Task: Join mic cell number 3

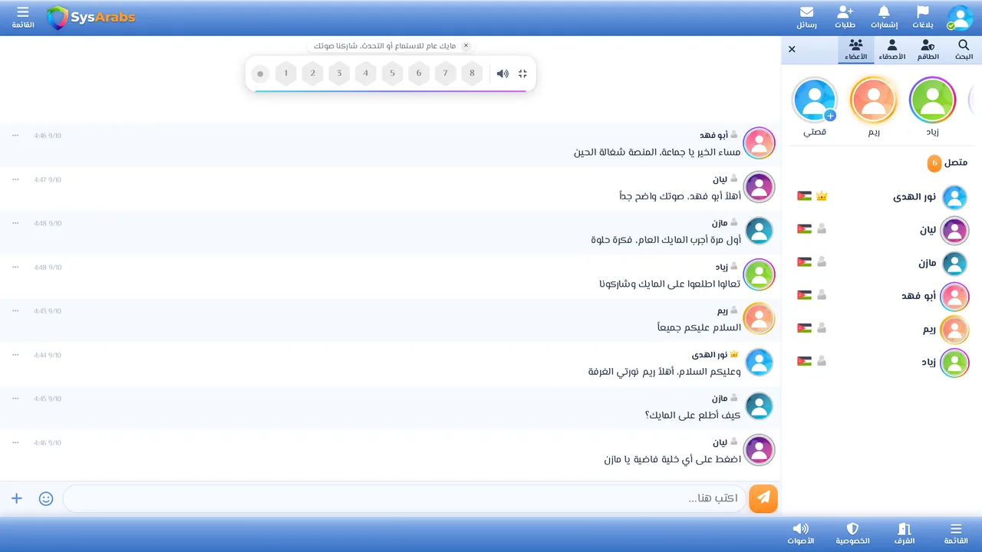Action: click(339, 74)
